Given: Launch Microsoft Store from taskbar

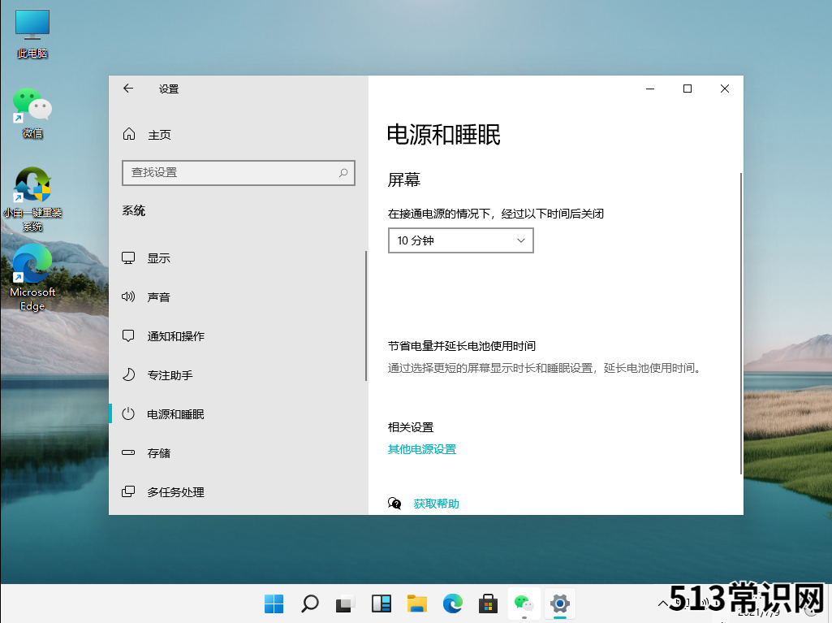Looking at the screenshot, I should click(x=488, y=604).
